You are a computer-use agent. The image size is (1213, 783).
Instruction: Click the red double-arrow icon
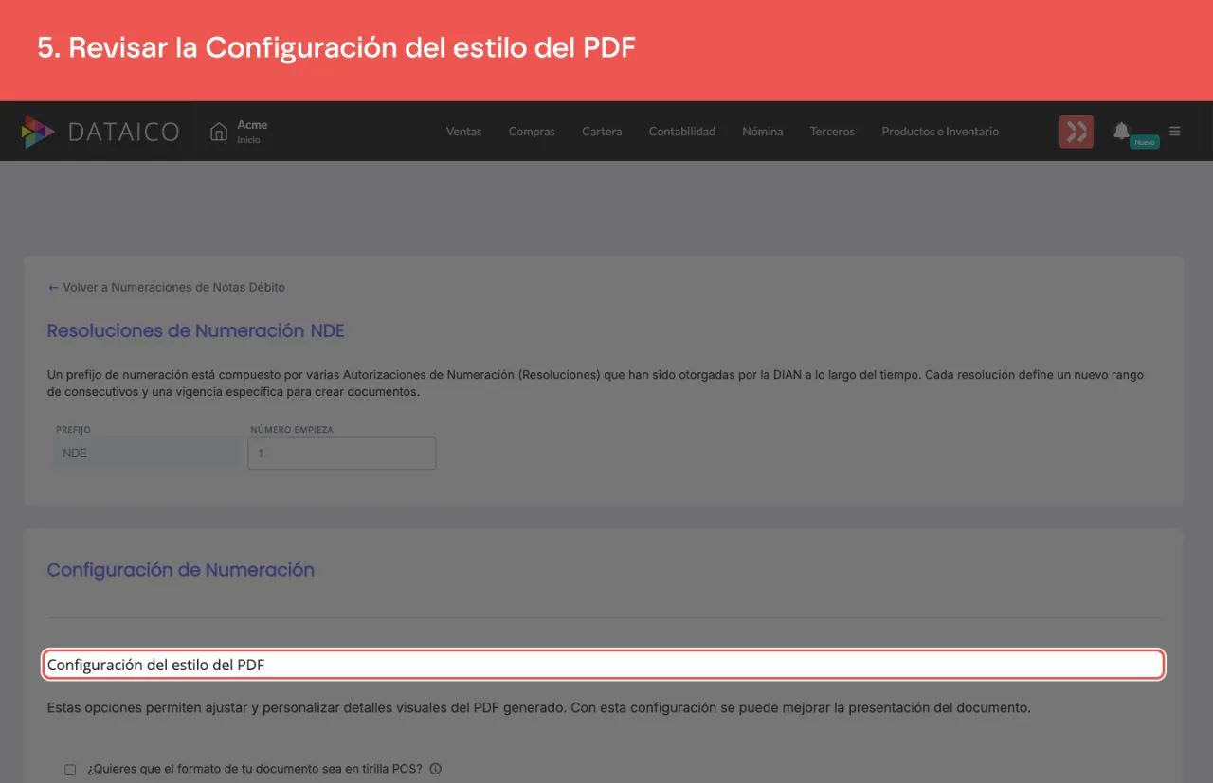click(x=1077, y=132)
